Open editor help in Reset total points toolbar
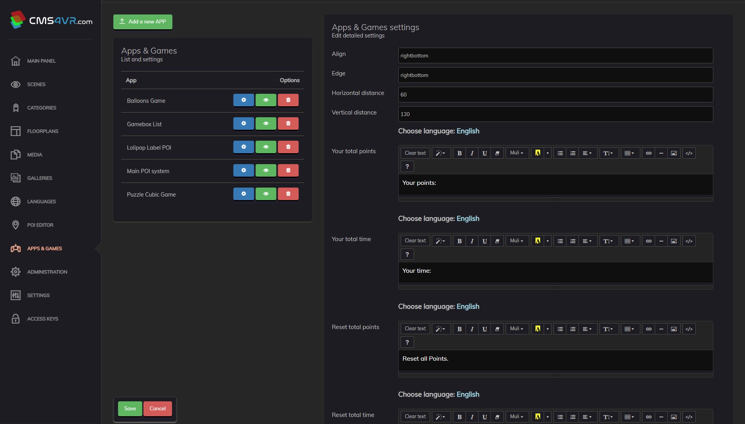Viewport: 745px width, 424px height. (407, 342)
